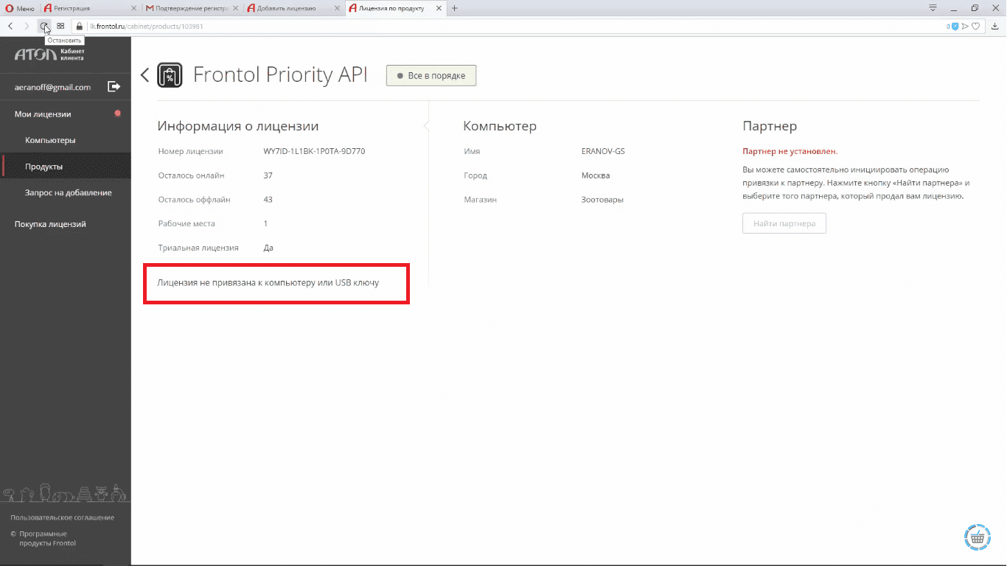The width and height of the screenshot is (1007, 566).
Task: Stop page loading button
Action: point(44,26)
